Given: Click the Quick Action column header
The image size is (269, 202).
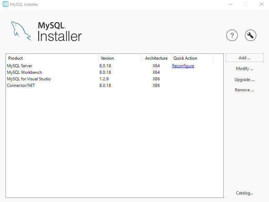Looking at the screenshot, I should coord(192,58).
